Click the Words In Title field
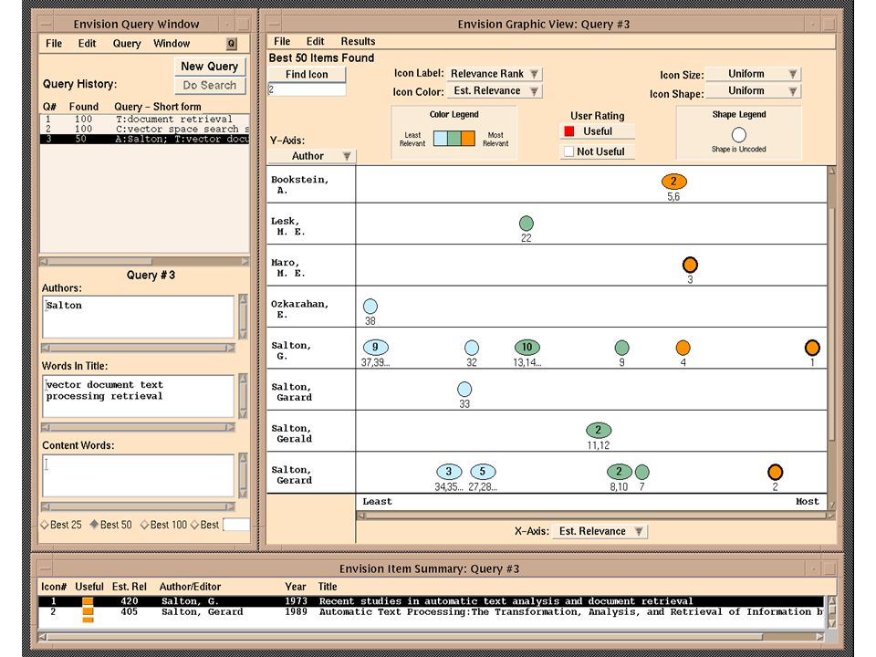 [x=138, y=396]
